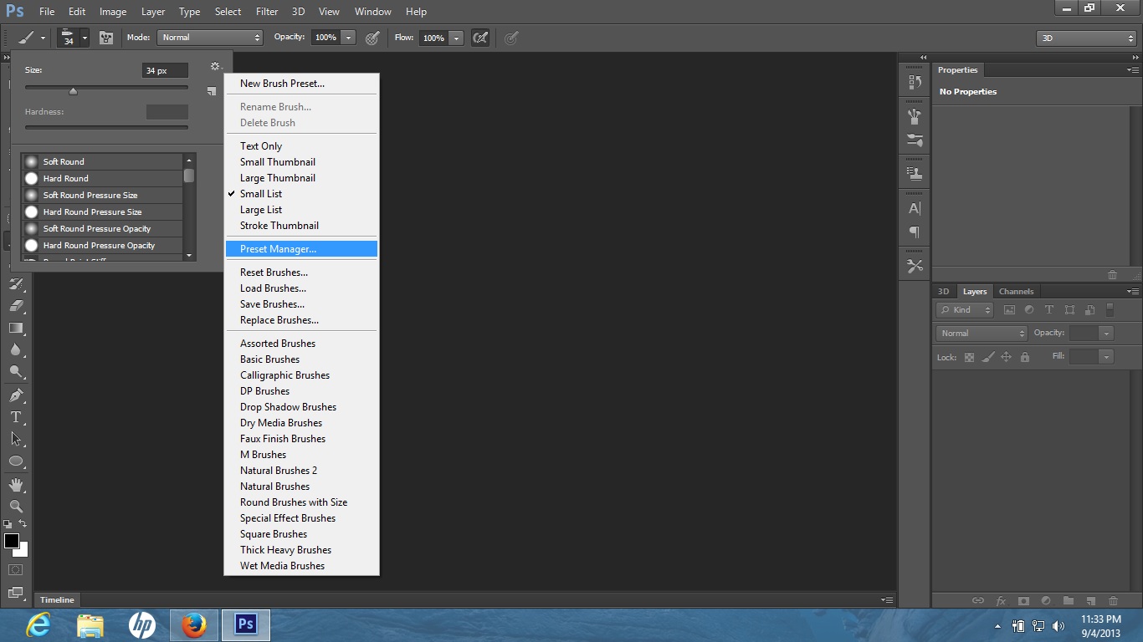Click Load Brushes in the menu

[x=273, y=288]
